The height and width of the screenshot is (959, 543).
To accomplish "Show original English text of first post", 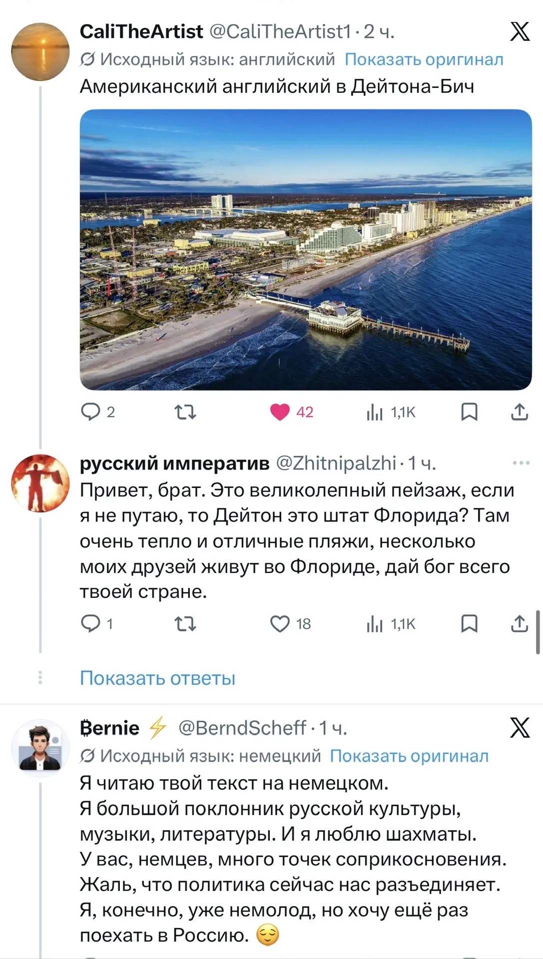I will [424, 59].
